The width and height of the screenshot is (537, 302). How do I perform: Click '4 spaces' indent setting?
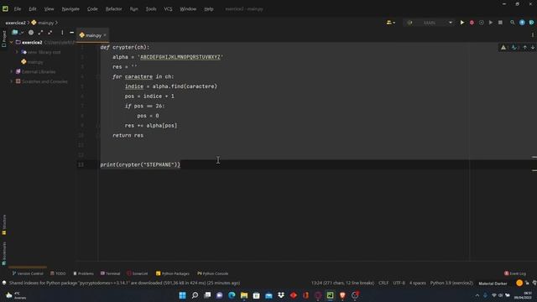418,283
